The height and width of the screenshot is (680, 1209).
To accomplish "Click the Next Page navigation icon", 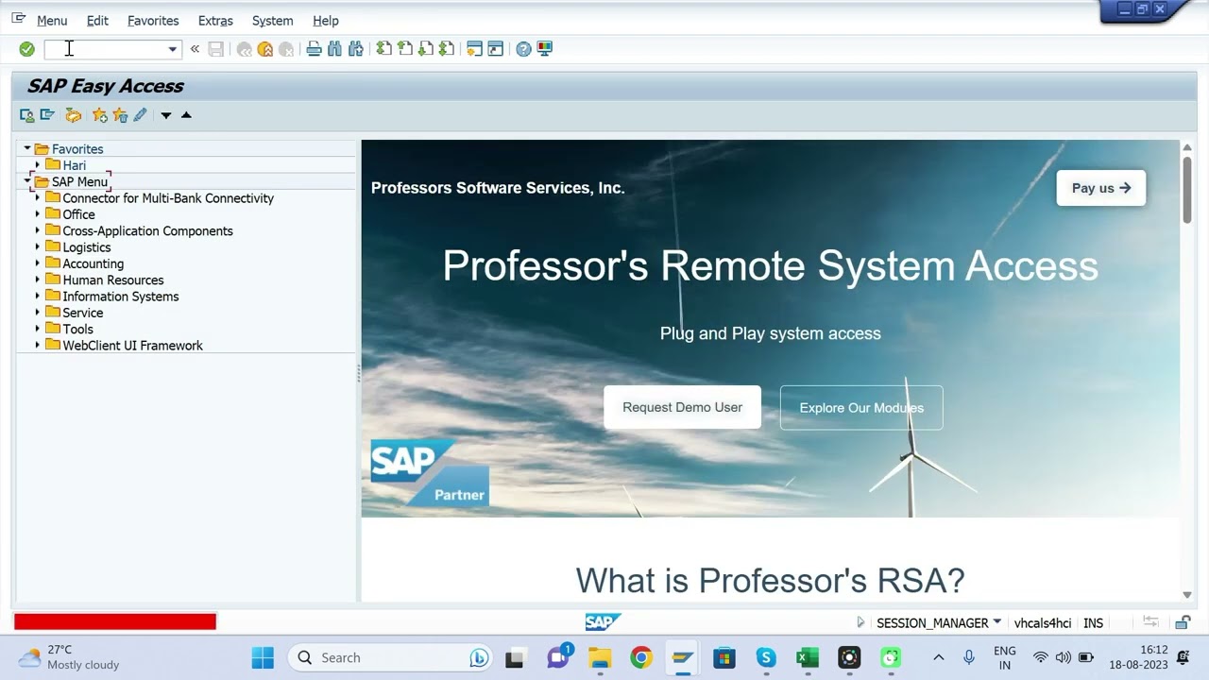I will (x=426, y=49).
